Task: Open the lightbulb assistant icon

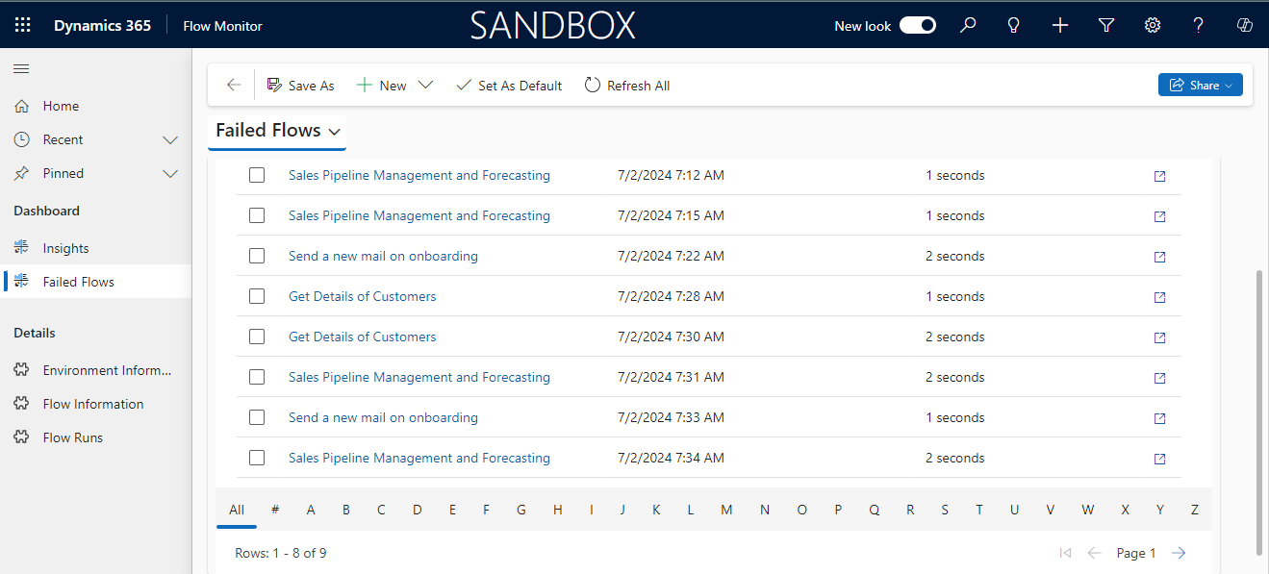Action: [1013, 26]
